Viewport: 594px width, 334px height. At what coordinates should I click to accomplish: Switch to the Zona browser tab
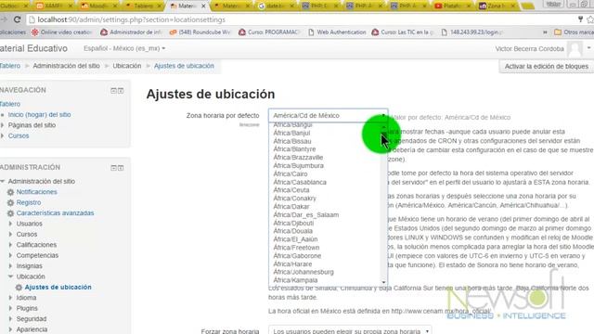tap(497, 6)
